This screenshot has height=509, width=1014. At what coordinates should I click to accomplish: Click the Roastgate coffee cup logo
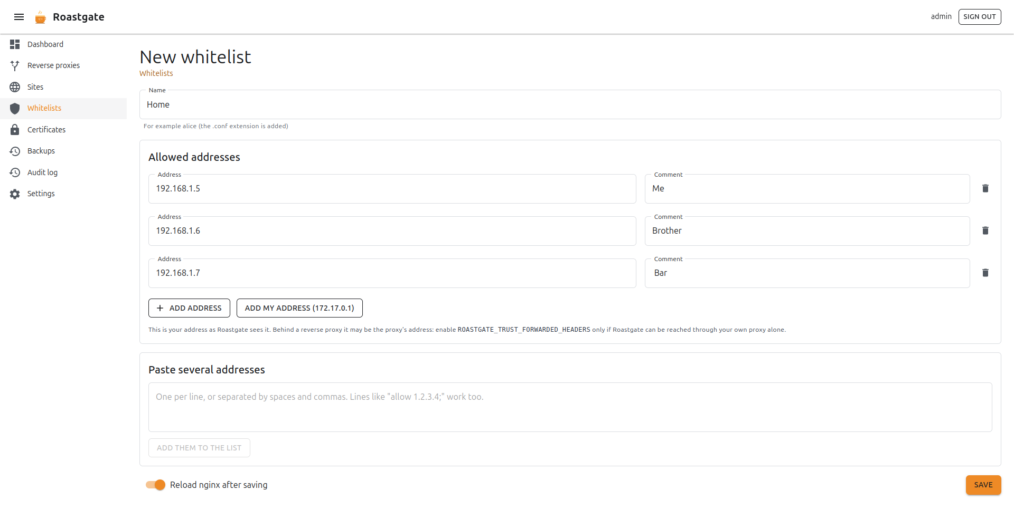tap(41, 17)
